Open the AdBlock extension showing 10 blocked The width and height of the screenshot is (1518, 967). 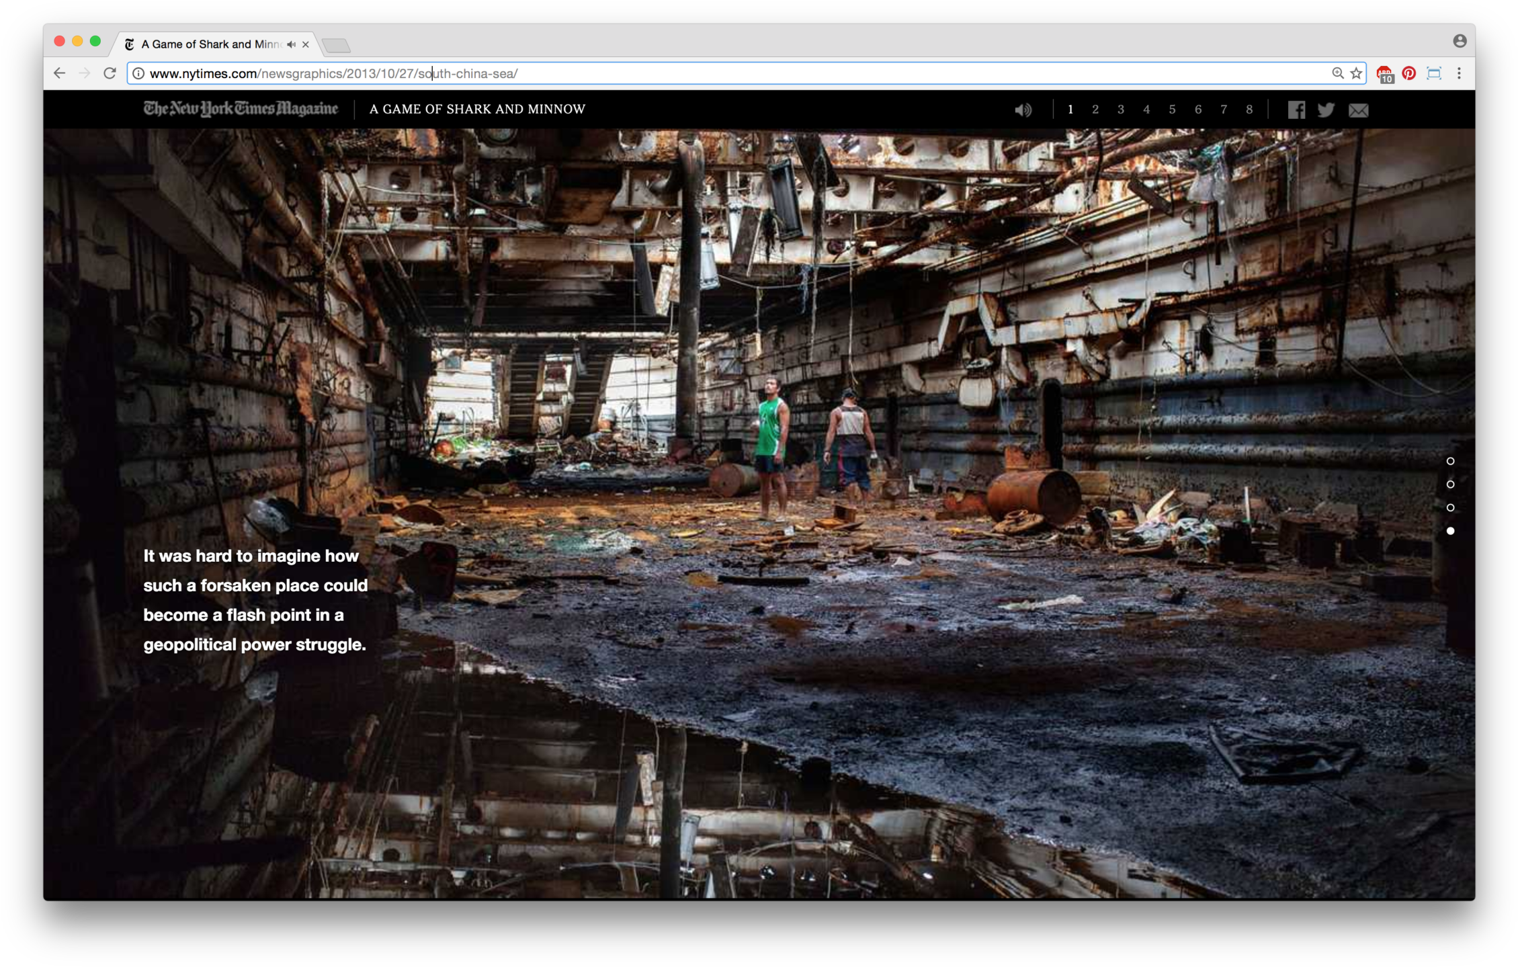click(x=1384, y=73)
